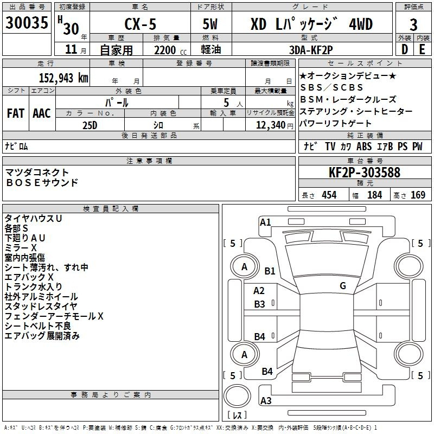The height and width of the screenshot is (434, 434).
Task: Select the inspector note スタッドレスタイヤ
Action: [41, 307]
